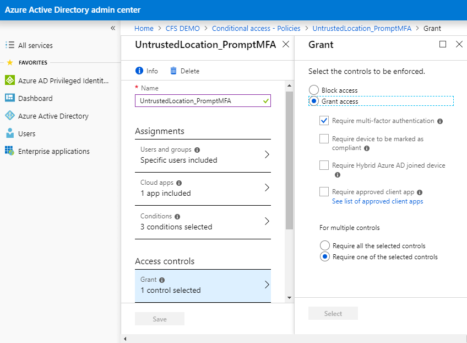467x343 pixels.
Task: Show info tooltip for Conditions
Action: click(177, 217)
